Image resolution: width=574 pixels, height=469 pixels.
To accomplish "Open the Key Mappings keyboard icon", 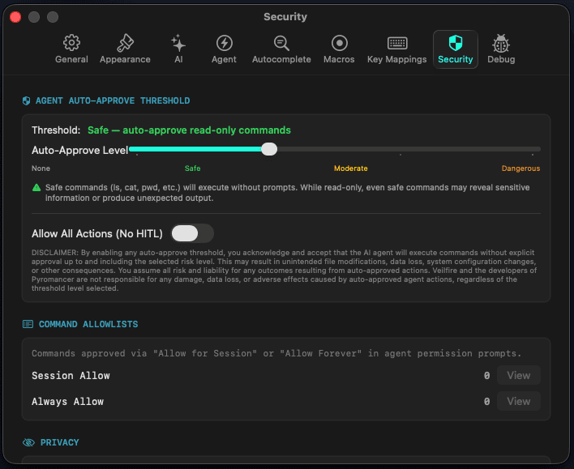I will tap(397, 43).
